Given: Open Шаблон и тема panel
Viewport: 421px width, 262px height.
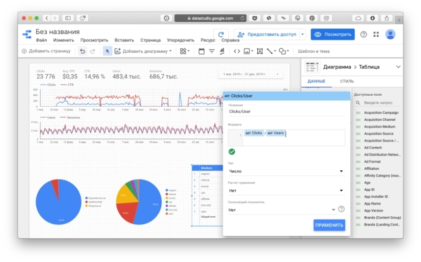Looking at the screenshot, I should (x=314, y=51).
